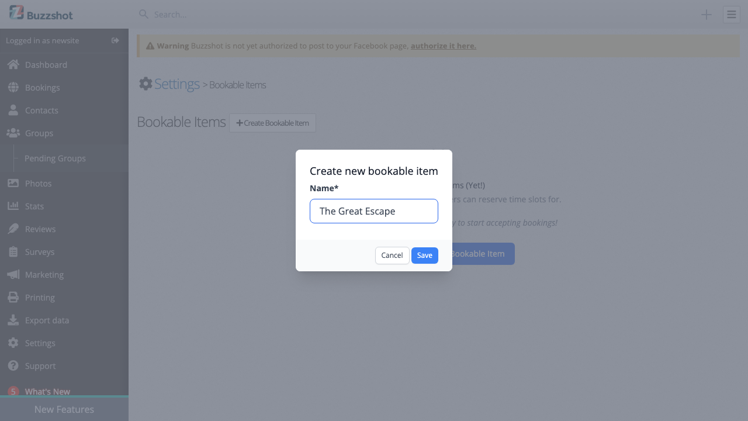Click the blue Bookable Item button behind dialog
The height and width of the screenshot is (421, 748).
coord(483,254)
